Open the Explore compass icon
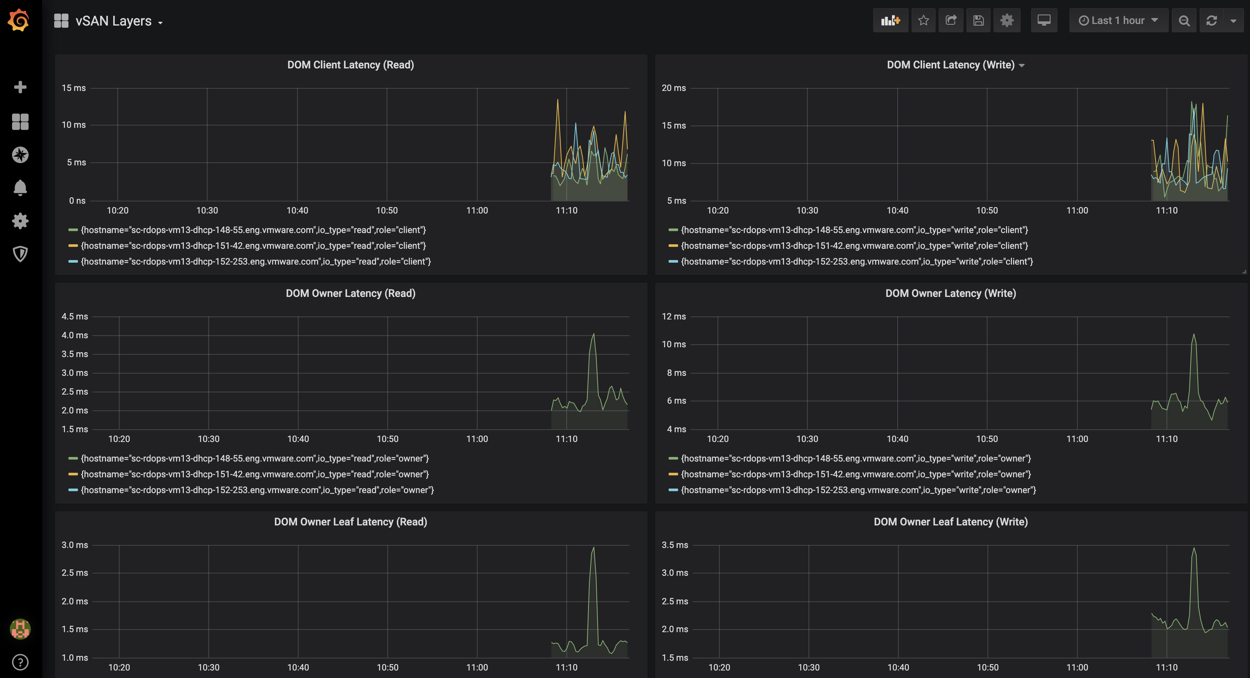The width and height of the screenshot is (1250, 678). pyautogui.click(x=20, y=155)
